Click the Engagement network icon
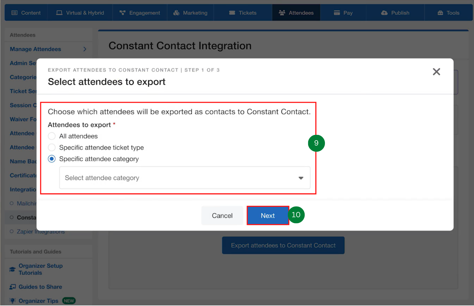This screenshot has height=306, width=474. (x=123, y=13)
